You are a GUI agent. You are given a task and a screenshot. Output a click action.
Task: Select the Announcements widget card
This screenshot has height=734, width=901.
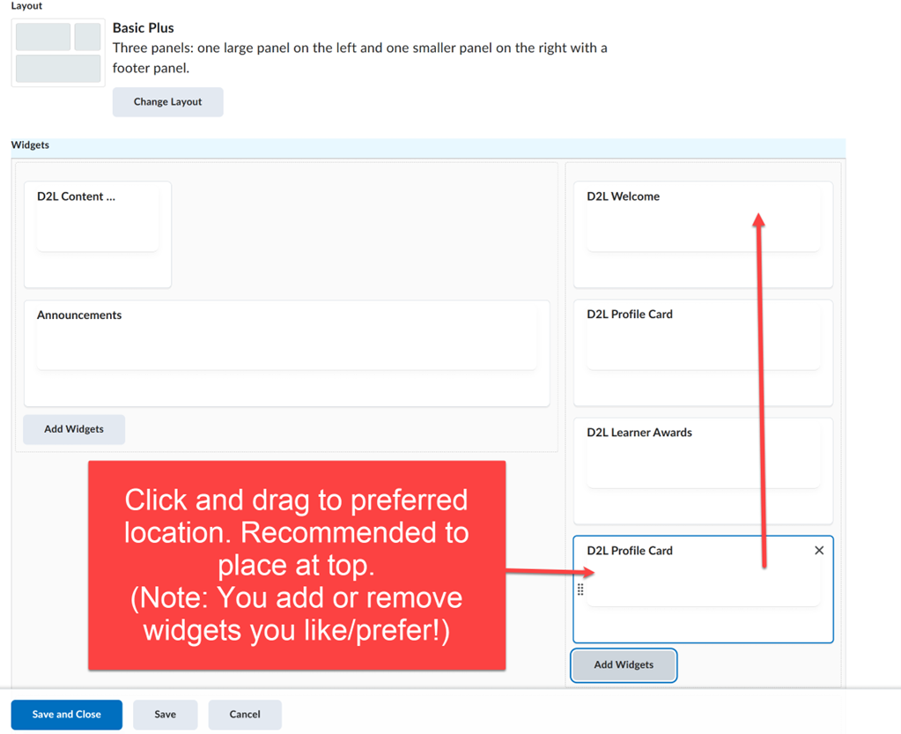(287, 353)
